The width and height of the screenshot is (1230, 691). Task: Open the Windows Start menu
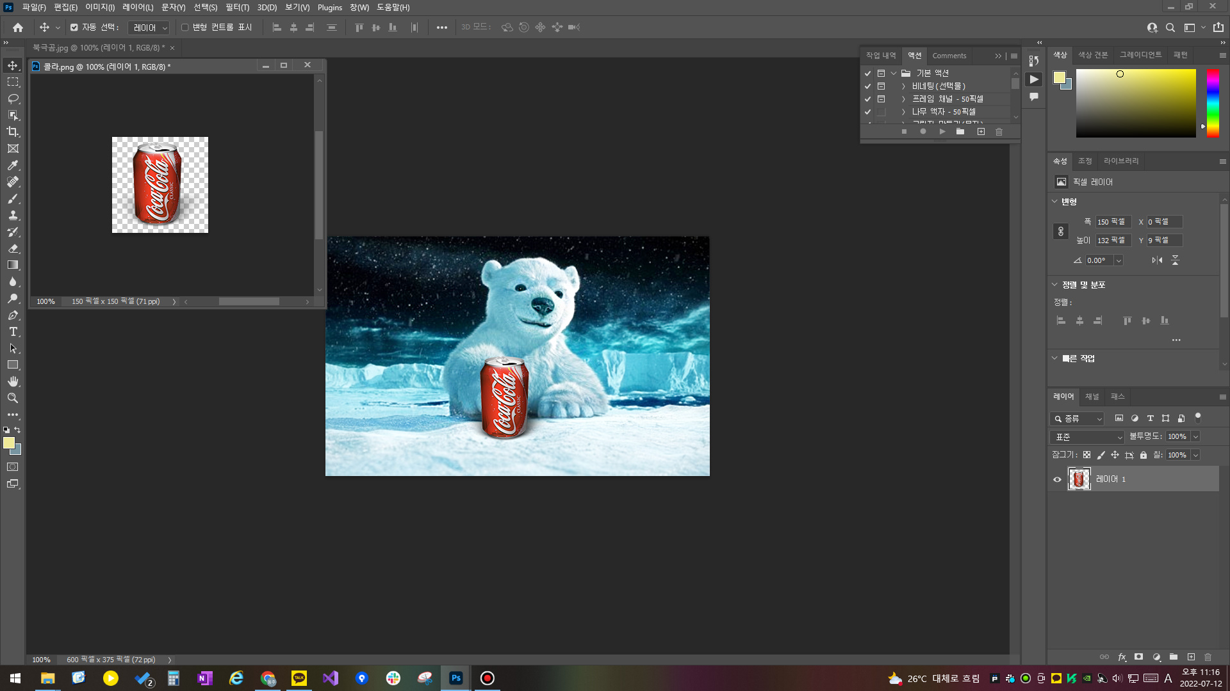point(15,678)
